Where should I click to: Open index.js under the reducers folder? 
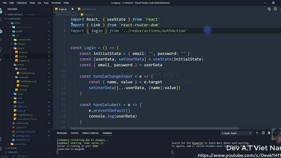(25, 86)
